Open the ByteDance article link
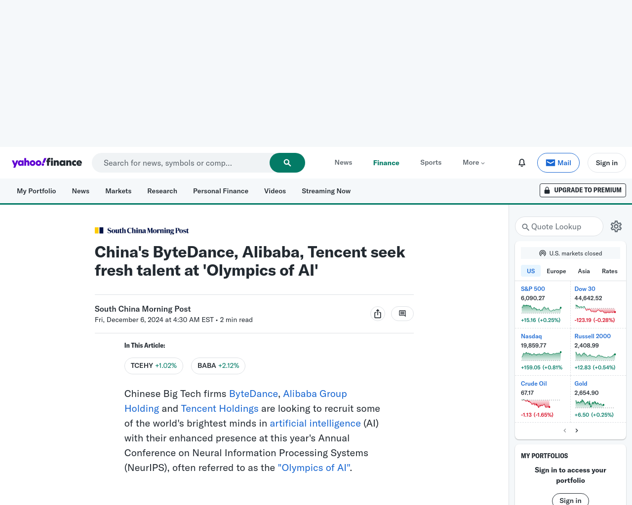The height and width of the screenshot is (505, 632). [253, 394]
